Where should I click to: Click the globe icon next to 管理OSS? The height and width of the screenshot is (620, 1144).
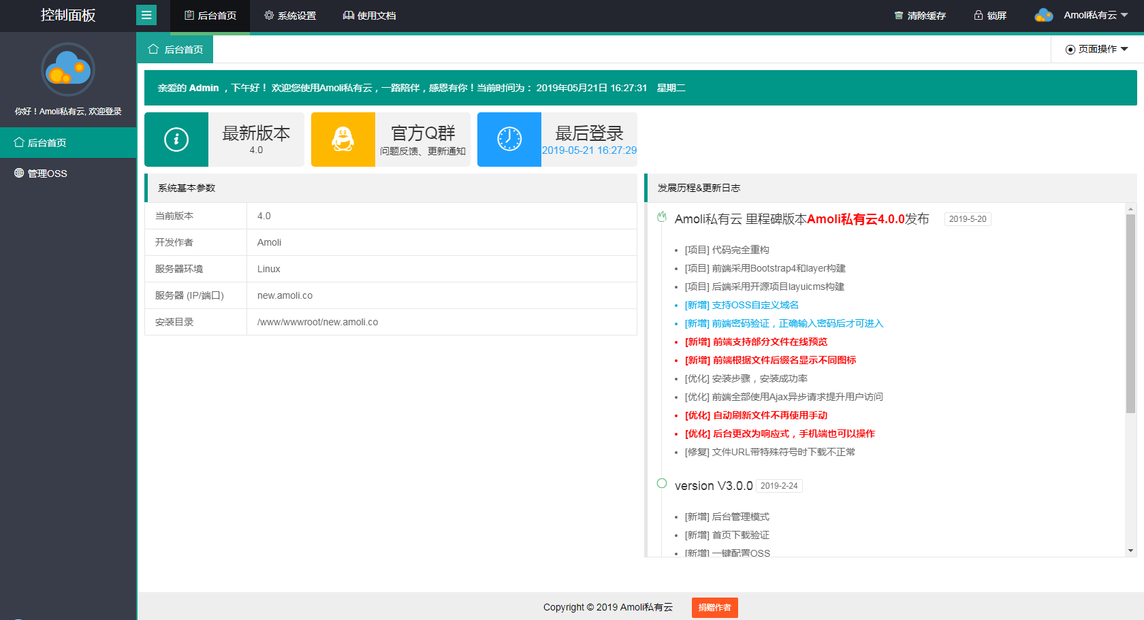(18, 173)
